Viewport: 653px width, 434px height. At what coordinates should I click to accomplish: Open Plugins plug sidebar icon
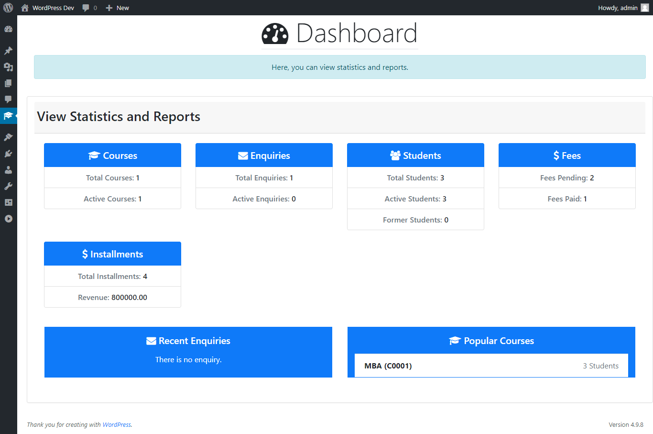[x=8, y=154]
